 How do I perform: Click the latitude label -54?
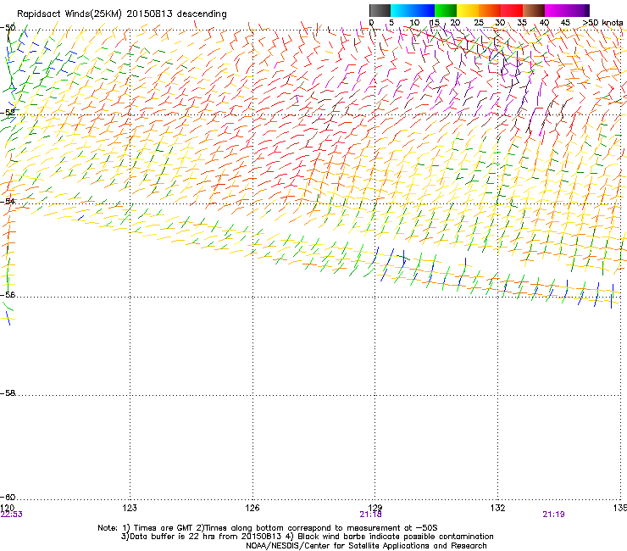click(8, 201)
